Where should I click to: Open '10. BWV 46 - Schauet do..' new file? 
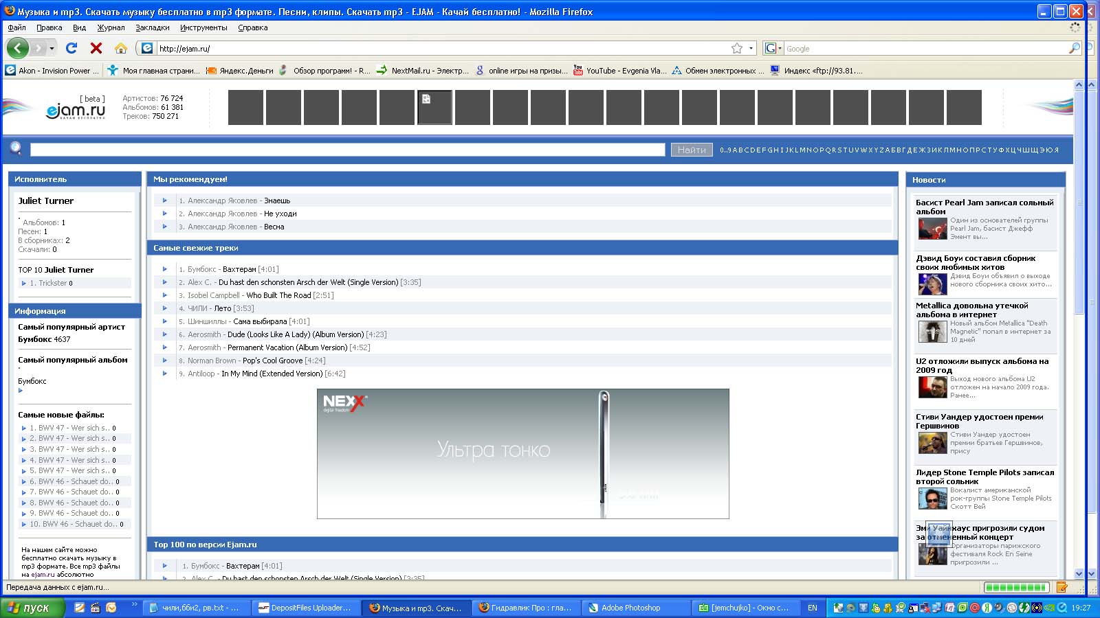[x=74, y=524]
